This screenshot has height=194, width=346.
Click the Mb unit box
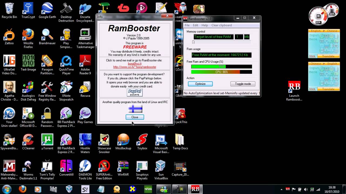pos(247,37)
